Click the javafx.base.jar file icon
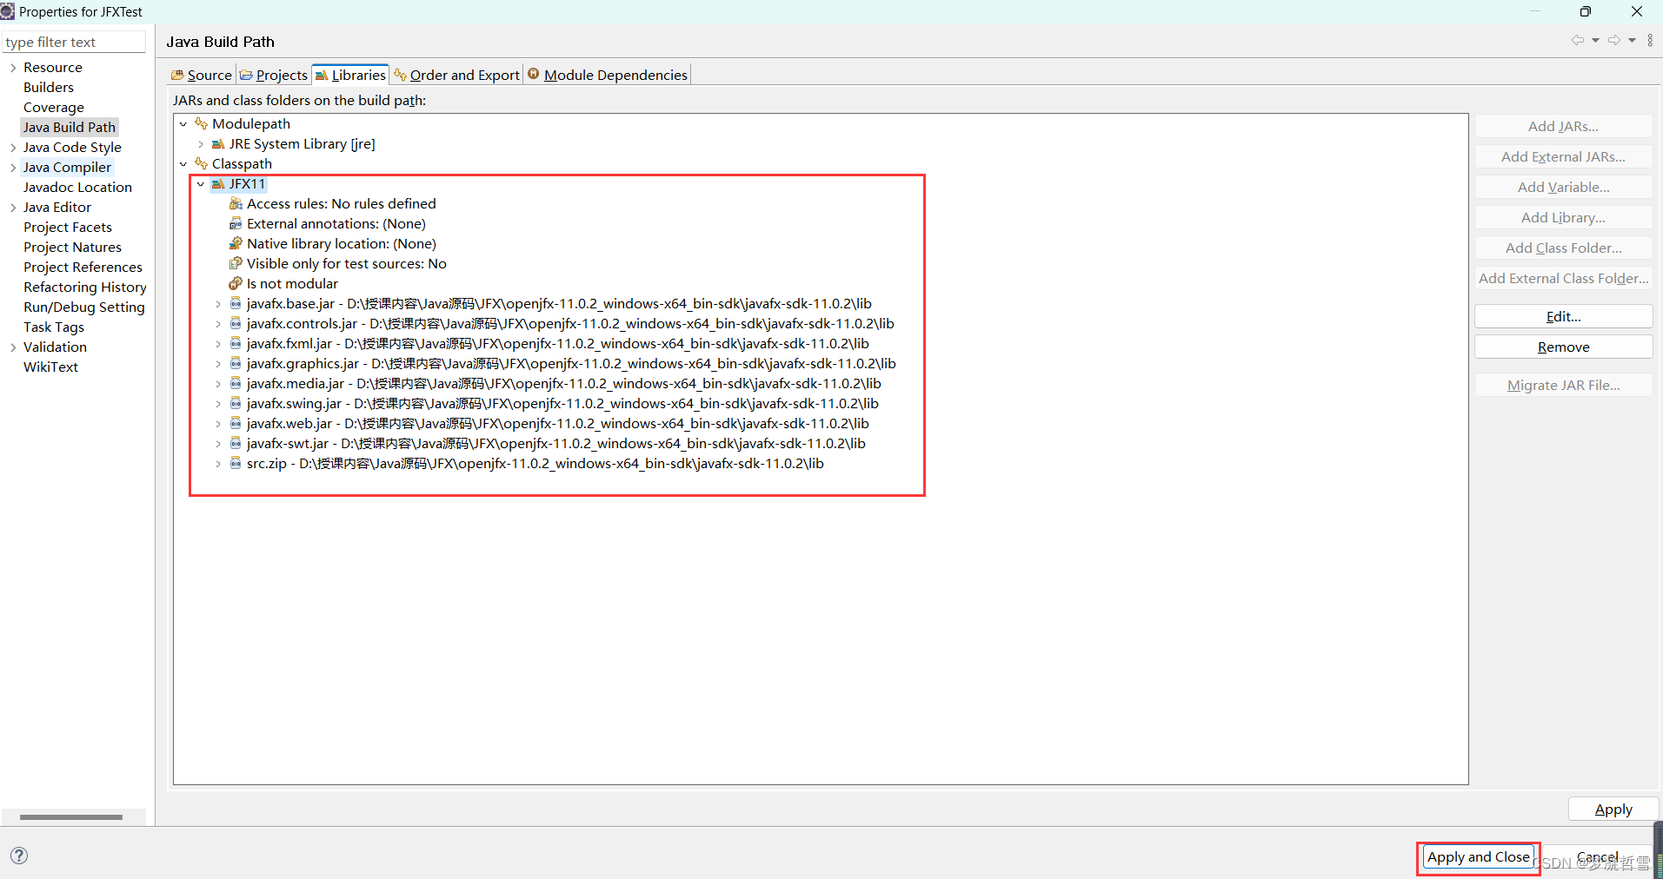This screenshot has height=879, width=1663. 236,304
